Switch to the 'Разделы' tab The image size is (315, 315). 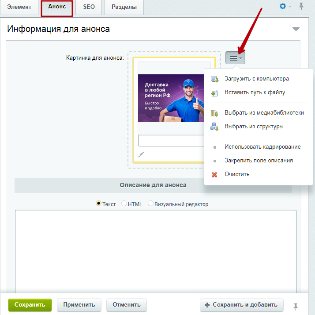click(x=124, y=7)
